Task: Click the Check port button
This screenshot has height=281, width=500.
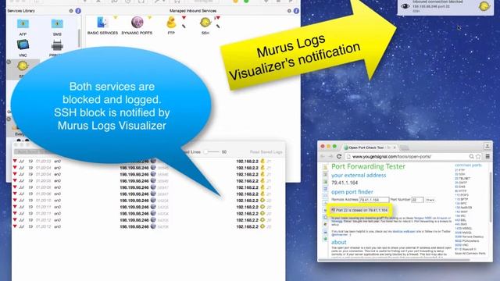Action: (430, 200)
